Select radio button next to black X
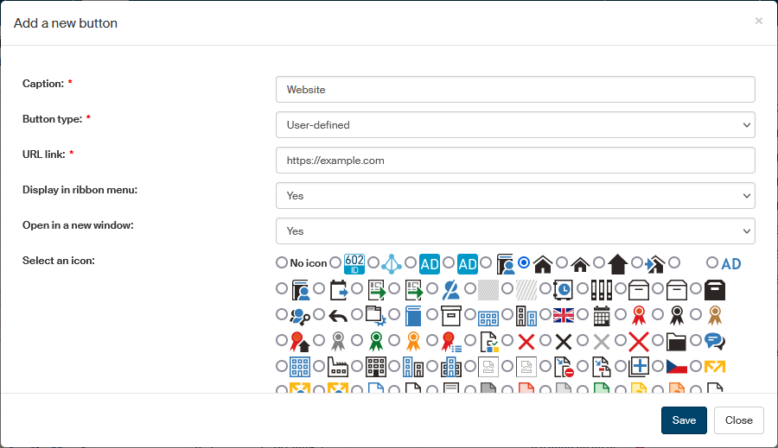This screenshot has height=448, width=778. pos(545,341)
